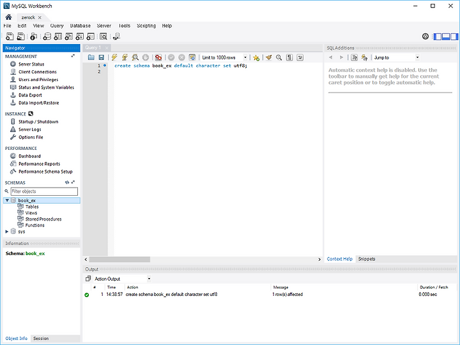Open the Database menu
Screen dimensions: 460x345
click(x=80, y=26)
